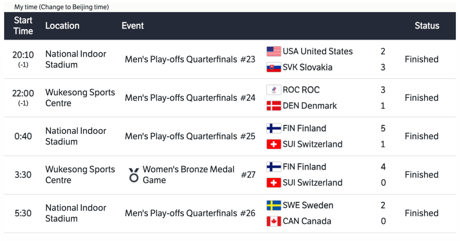The height and width of the screenshot is (241, 460).
Task: Open Women's Bronze Medal Game event
Action: coord(188,175)
